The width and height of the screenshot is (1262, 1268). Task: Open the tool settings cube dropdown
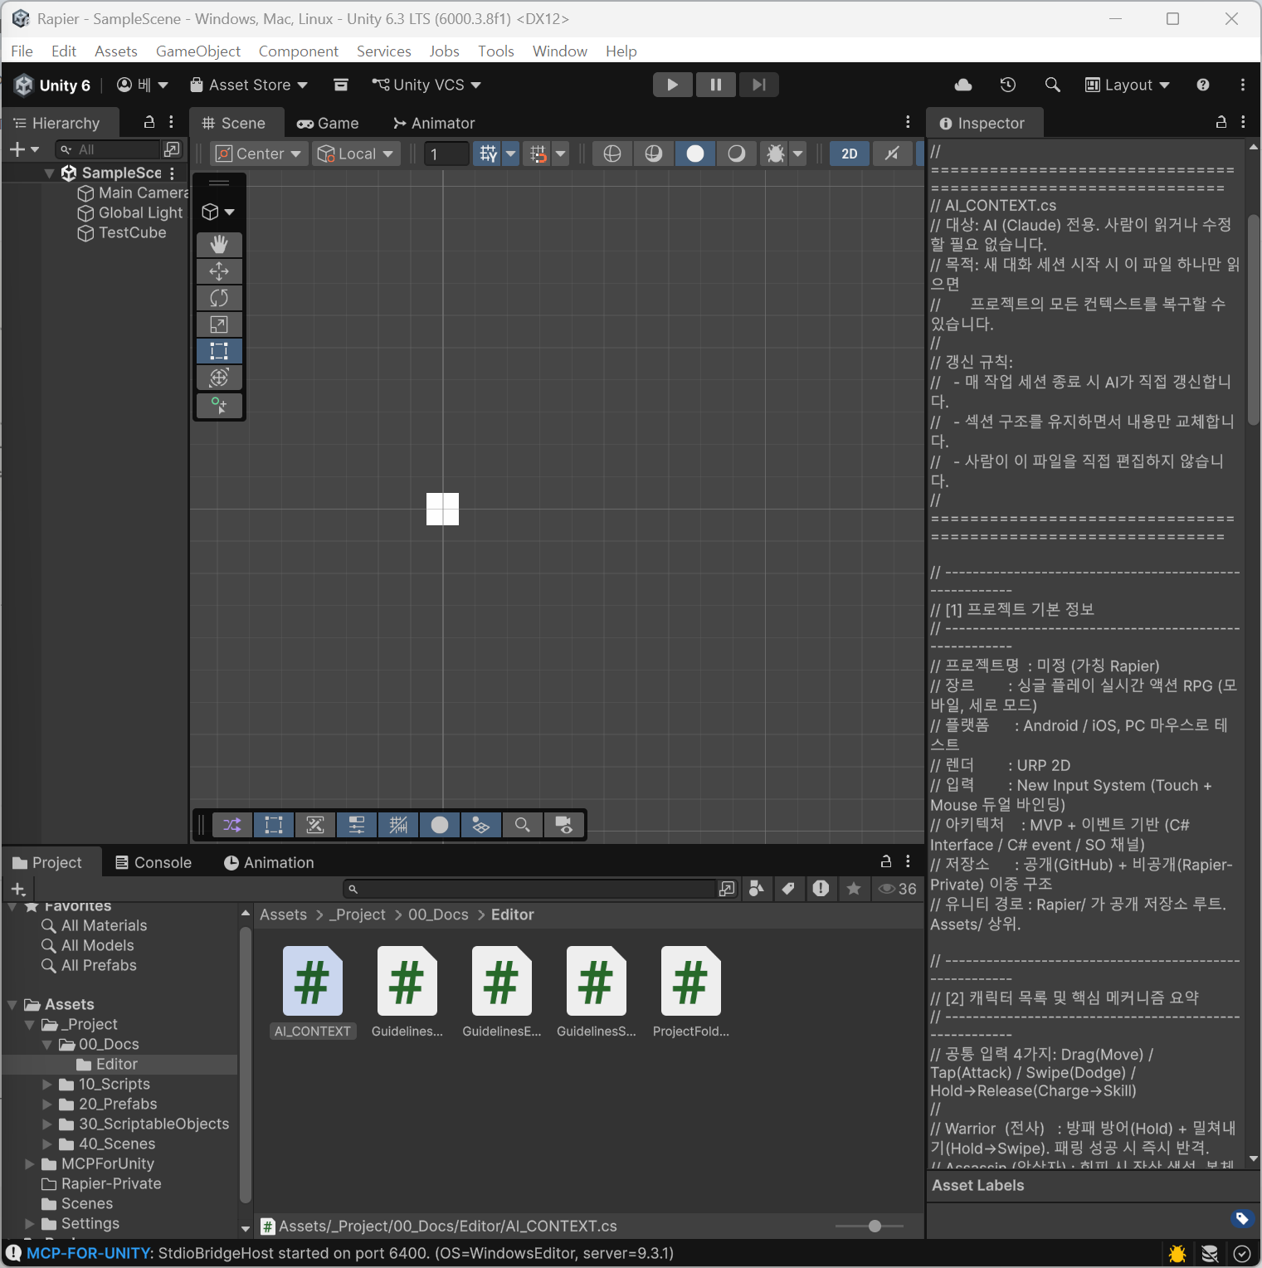[219, 212]
